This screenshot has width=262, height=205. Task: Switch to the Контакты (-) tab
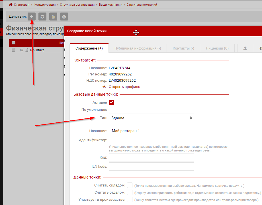coord(183,48)
